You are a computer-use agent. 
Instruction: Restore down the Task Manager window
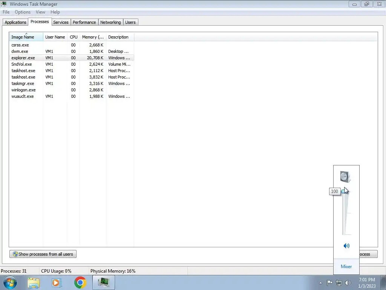click(367, 4)
